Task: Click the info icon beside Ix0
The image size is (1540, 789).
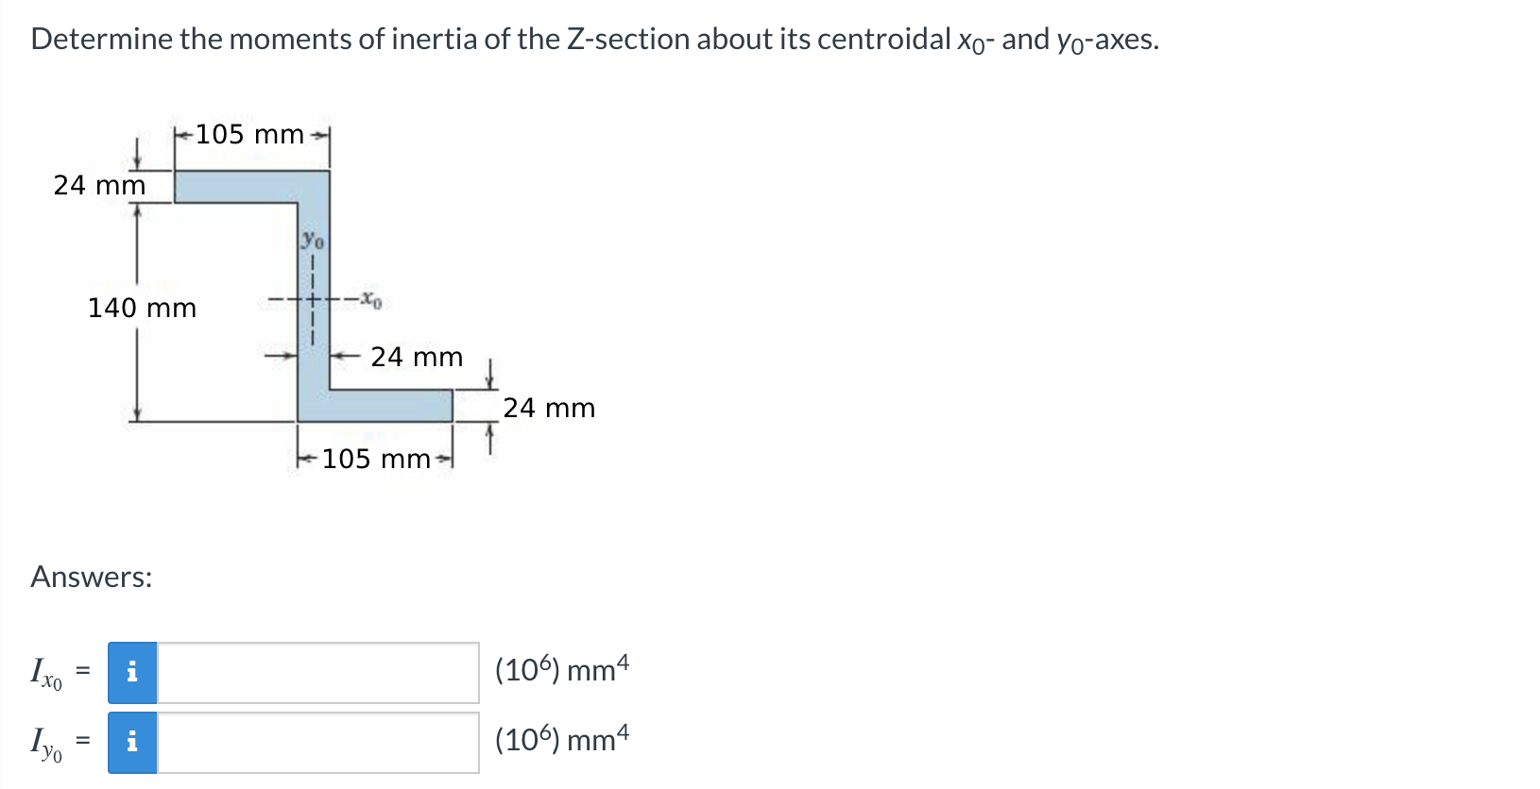Action: coord(132,673)
